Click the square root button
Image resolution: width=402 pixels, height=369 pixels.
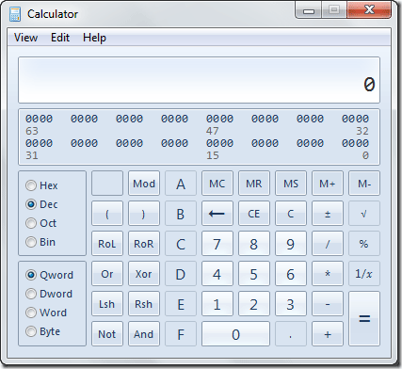click(x=364, y=214)
